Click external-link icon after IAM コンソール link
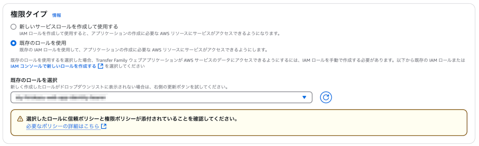 [x=101, y=66]
